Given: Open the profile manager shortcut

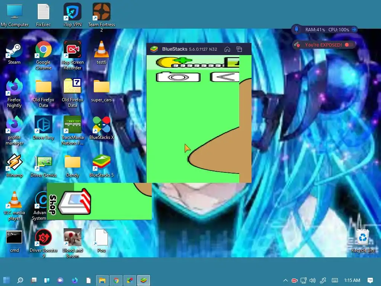Looking at the screenshot, I should tap(14, 131).
